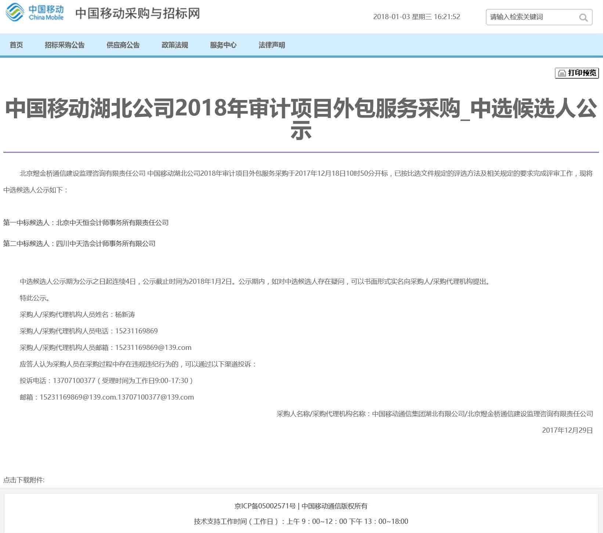Select 供应商公告 in the nav bar

(123, 45)
